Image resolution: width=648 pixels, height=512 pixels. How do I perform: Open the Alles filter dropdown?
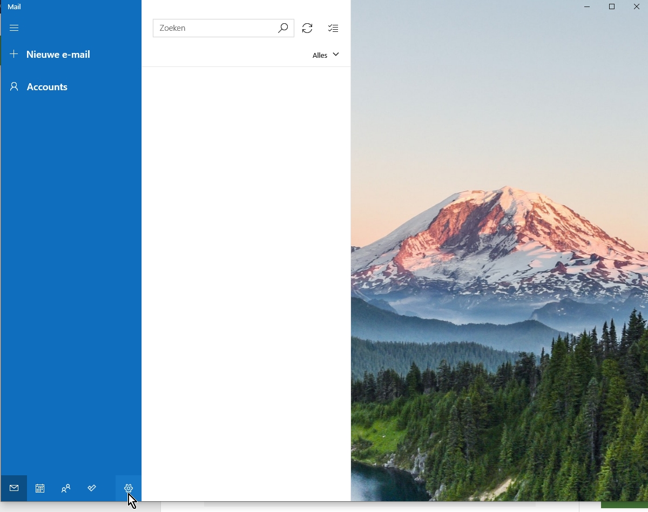pyautogui.click(x=320, y=55)
